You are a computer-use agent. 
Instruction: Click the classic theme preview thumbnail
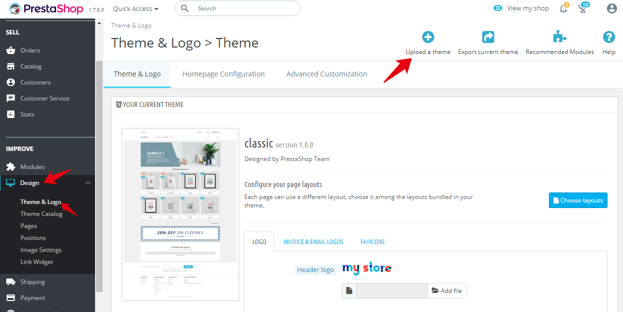(x=180, y=214)
